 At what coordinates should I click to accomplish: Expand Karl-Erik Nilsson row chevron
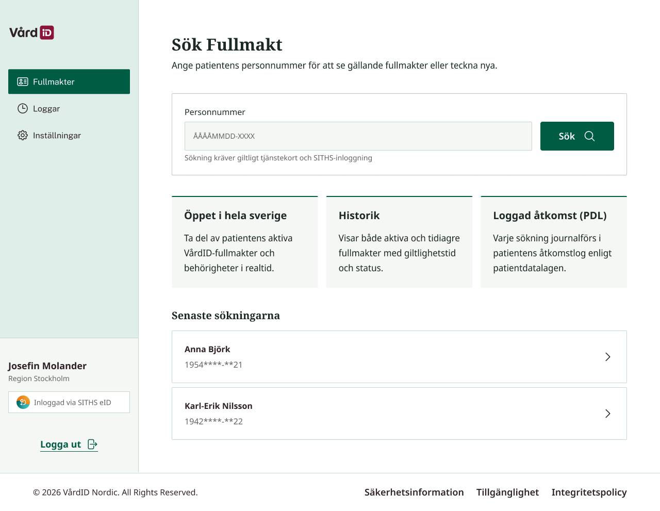(x=608, y=414)
